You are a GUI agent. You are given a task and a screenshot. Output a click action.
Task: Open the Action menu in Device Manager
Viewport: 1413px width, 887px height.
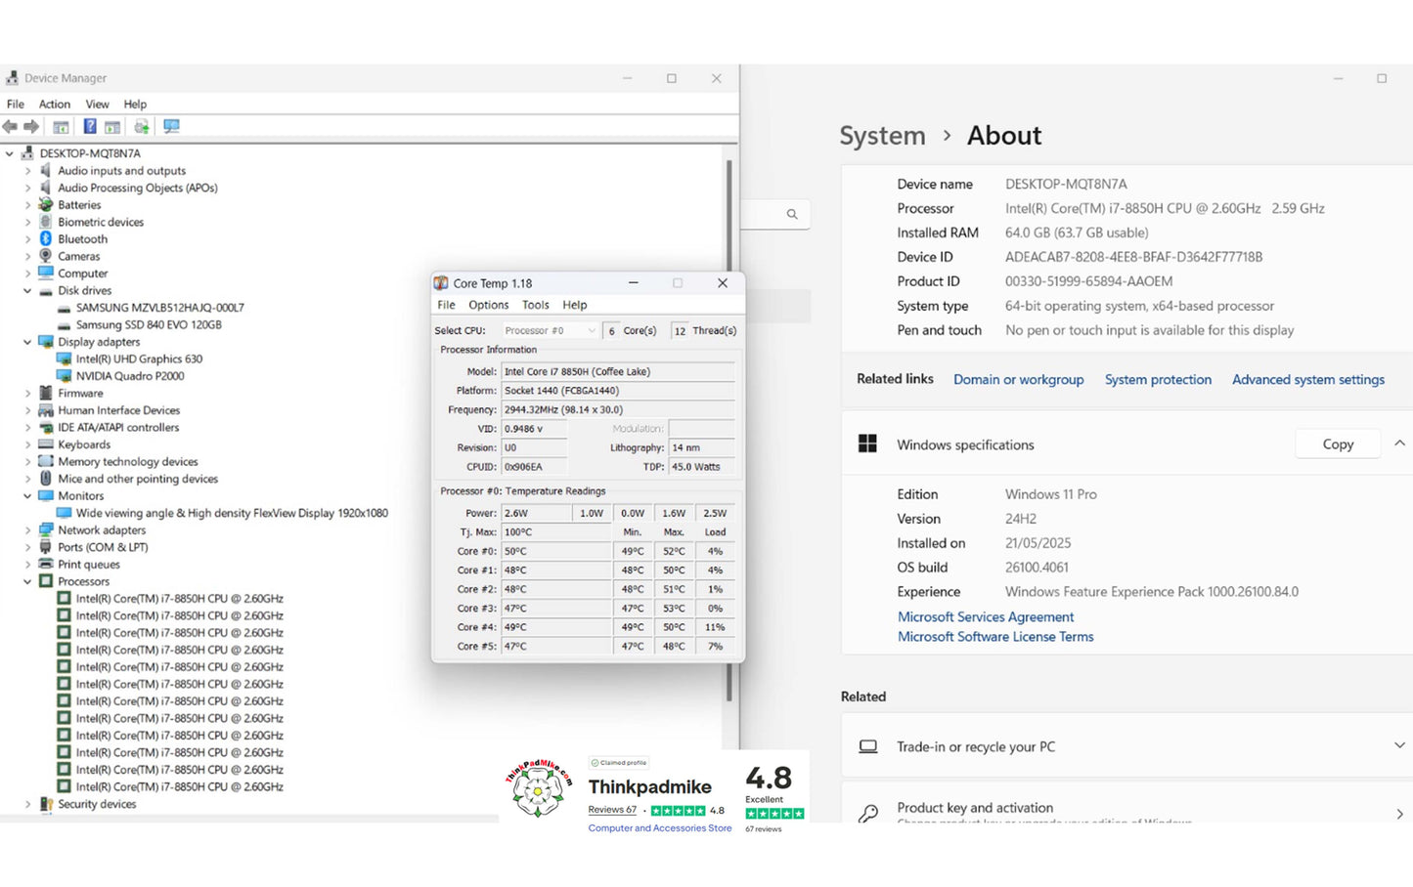pyautogui.click(x=55, y=105)
